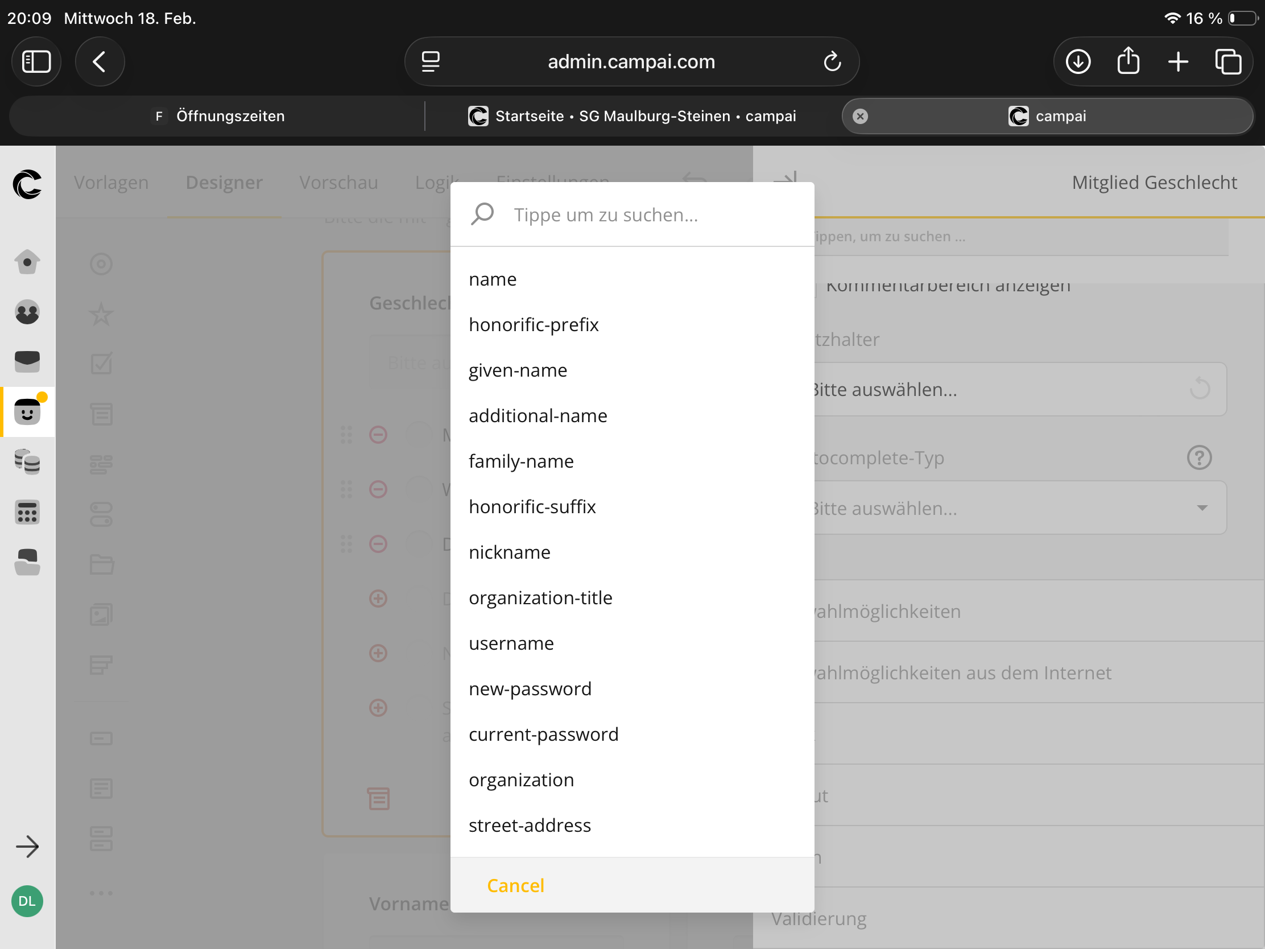Select 'new-password' option
The image size is (1265, 949).
pyautogui.click(x=530, y=689)
